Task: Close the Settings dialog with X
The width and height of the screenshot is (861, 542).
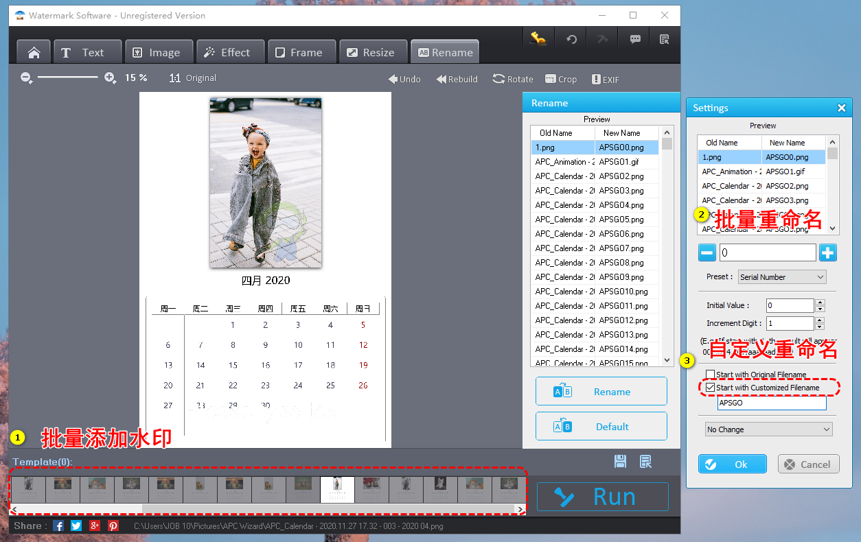Action: point(842,108)
